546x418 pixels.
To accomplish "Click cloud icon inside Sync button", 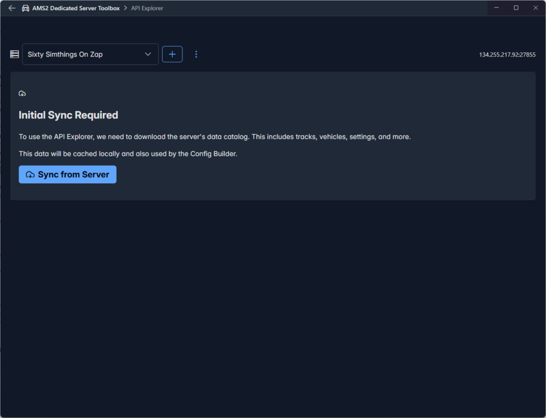I will coord(30,175).
